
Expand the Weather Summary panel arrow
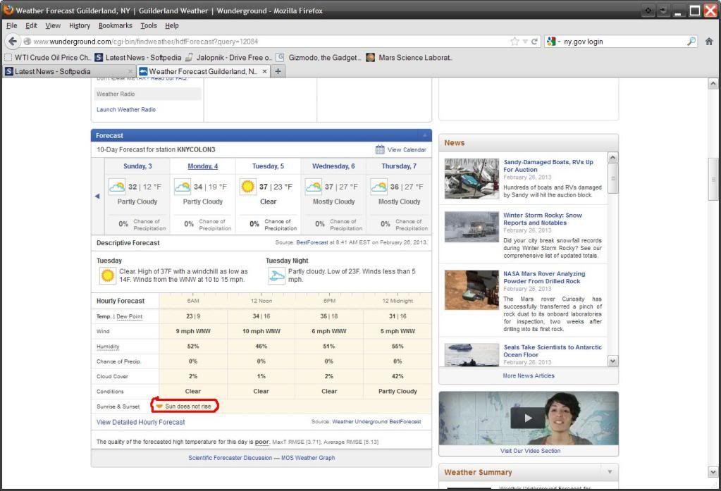pos(610,472)
